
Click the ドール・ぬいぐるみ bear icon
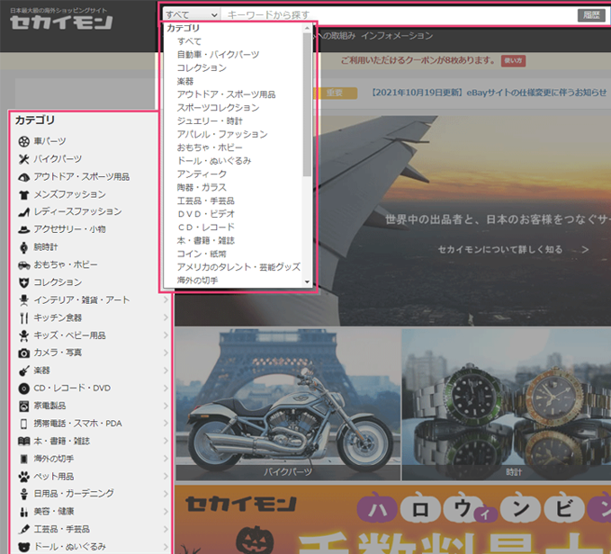coord(23,547)
